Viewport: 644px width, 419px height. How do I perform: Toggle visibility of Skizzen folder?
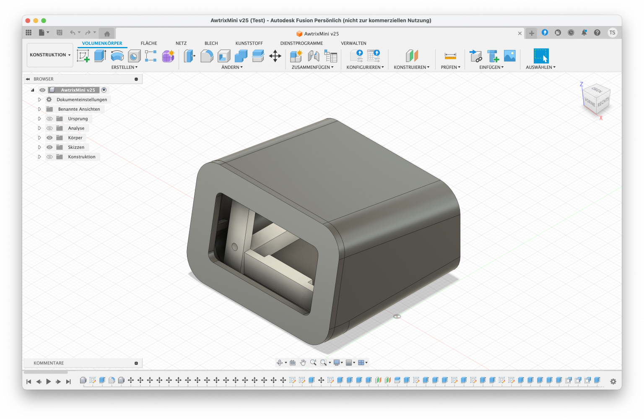[x=49, y=147]
